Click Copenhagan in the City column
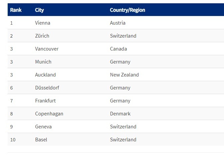 click(49, 114)
